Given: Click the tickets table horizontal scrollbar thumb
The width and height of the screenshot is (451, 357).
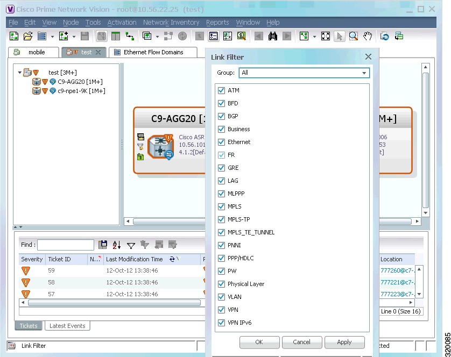Looking at the screenshot, I should click(x=114, y=303).
